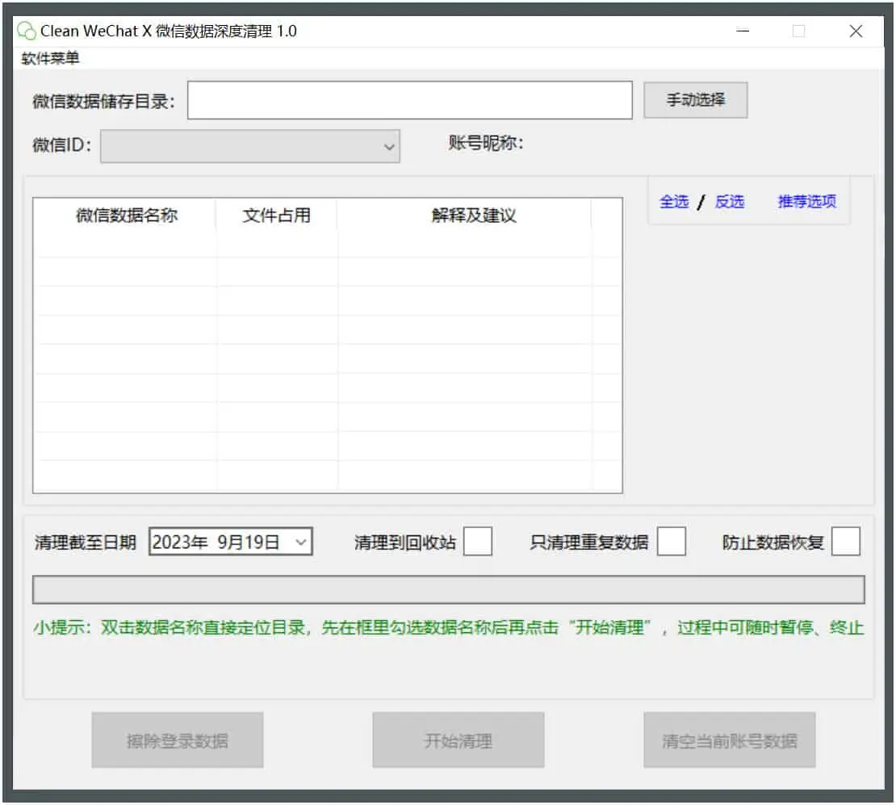Check the 防止数据恢复 checkbox
The image size is (896, 805).
(845, 542)
